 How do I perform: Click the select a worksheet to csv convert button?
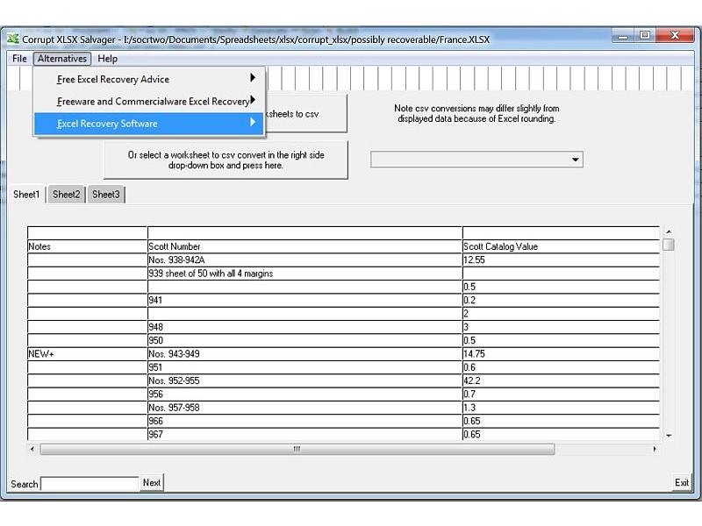click(226, 159)
